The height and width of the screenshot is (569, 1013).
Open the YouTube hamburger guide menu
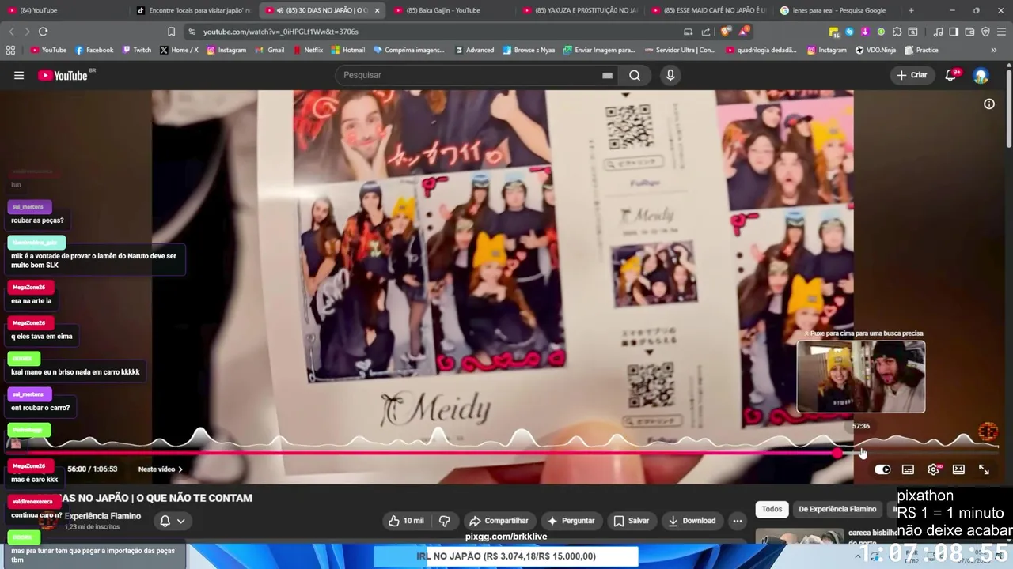pyautogui.click(x=19, y=75)
